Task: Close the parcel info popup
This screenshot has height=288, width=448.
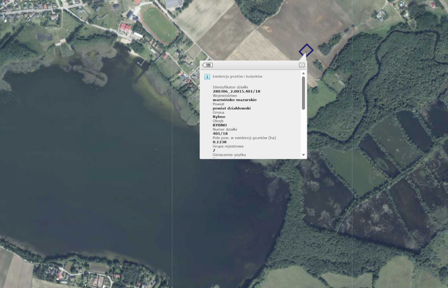Action: coord(301,65)
